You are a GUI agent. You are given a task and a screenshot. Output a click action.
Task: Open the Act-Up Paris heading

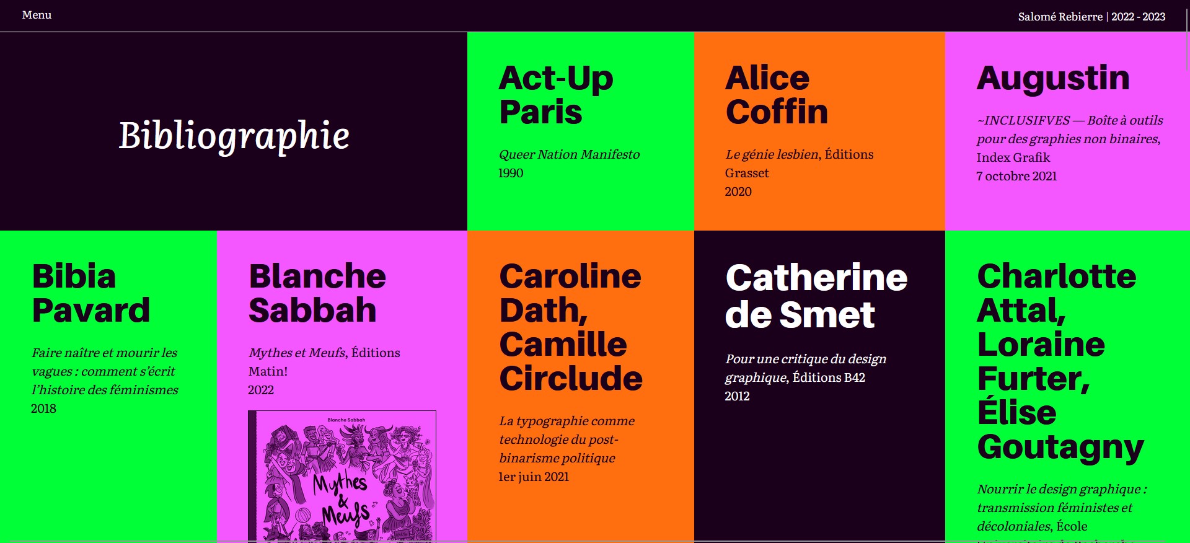556,95
